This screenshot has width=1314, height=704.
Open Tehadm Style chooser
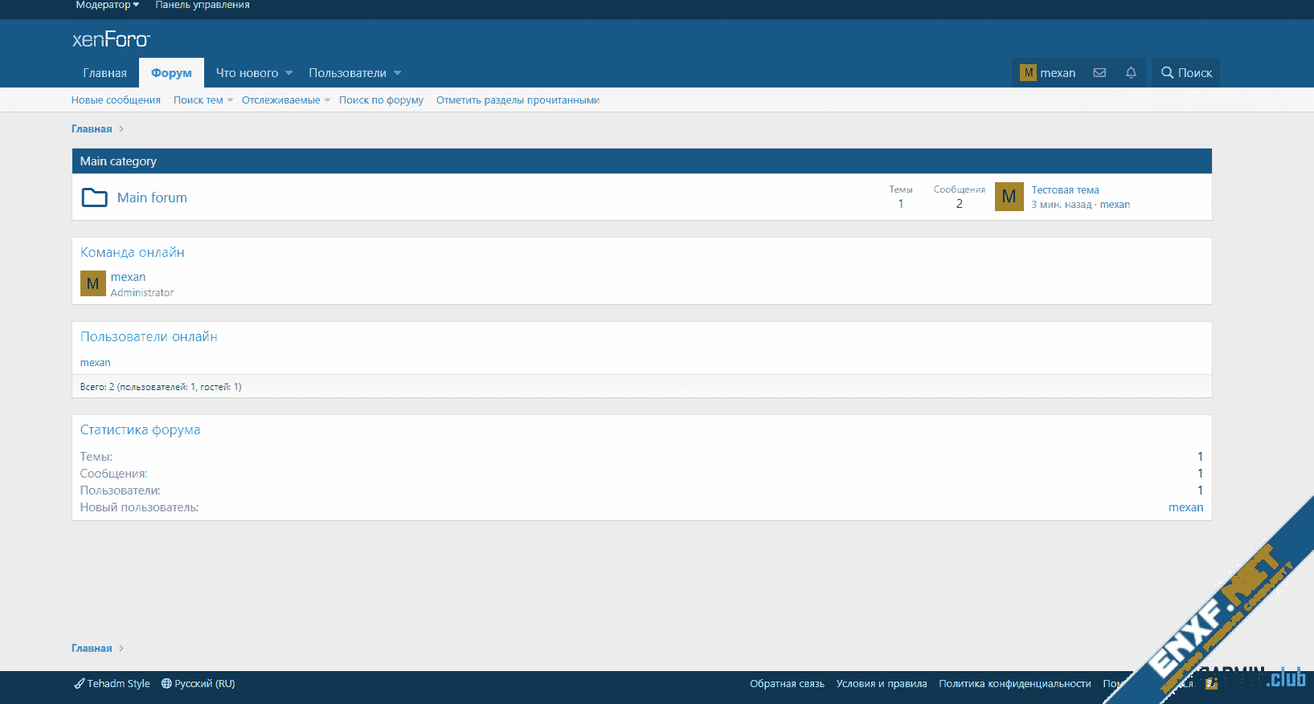pos(113,684)
